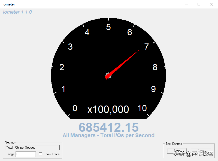Click the All Managers - Total I/Os per Second caption
The image size is (218, 161).
click(x=108, y=136)
